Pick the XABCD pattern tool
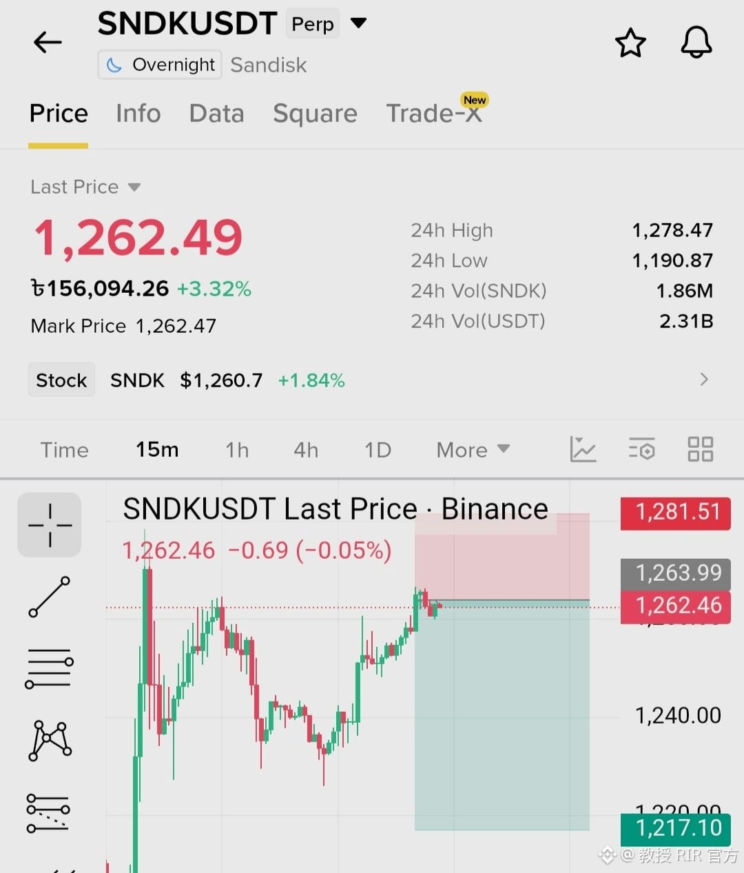 point(50,740)
